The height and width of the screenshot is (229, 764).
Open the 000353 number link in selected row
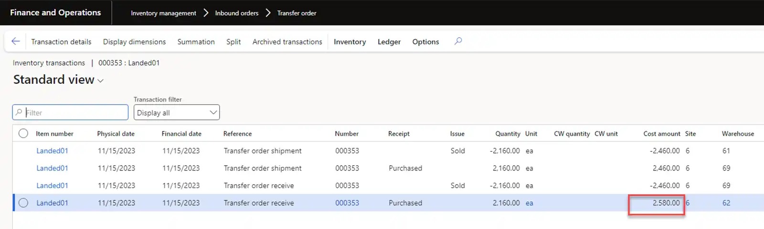(x=347, y=203)
